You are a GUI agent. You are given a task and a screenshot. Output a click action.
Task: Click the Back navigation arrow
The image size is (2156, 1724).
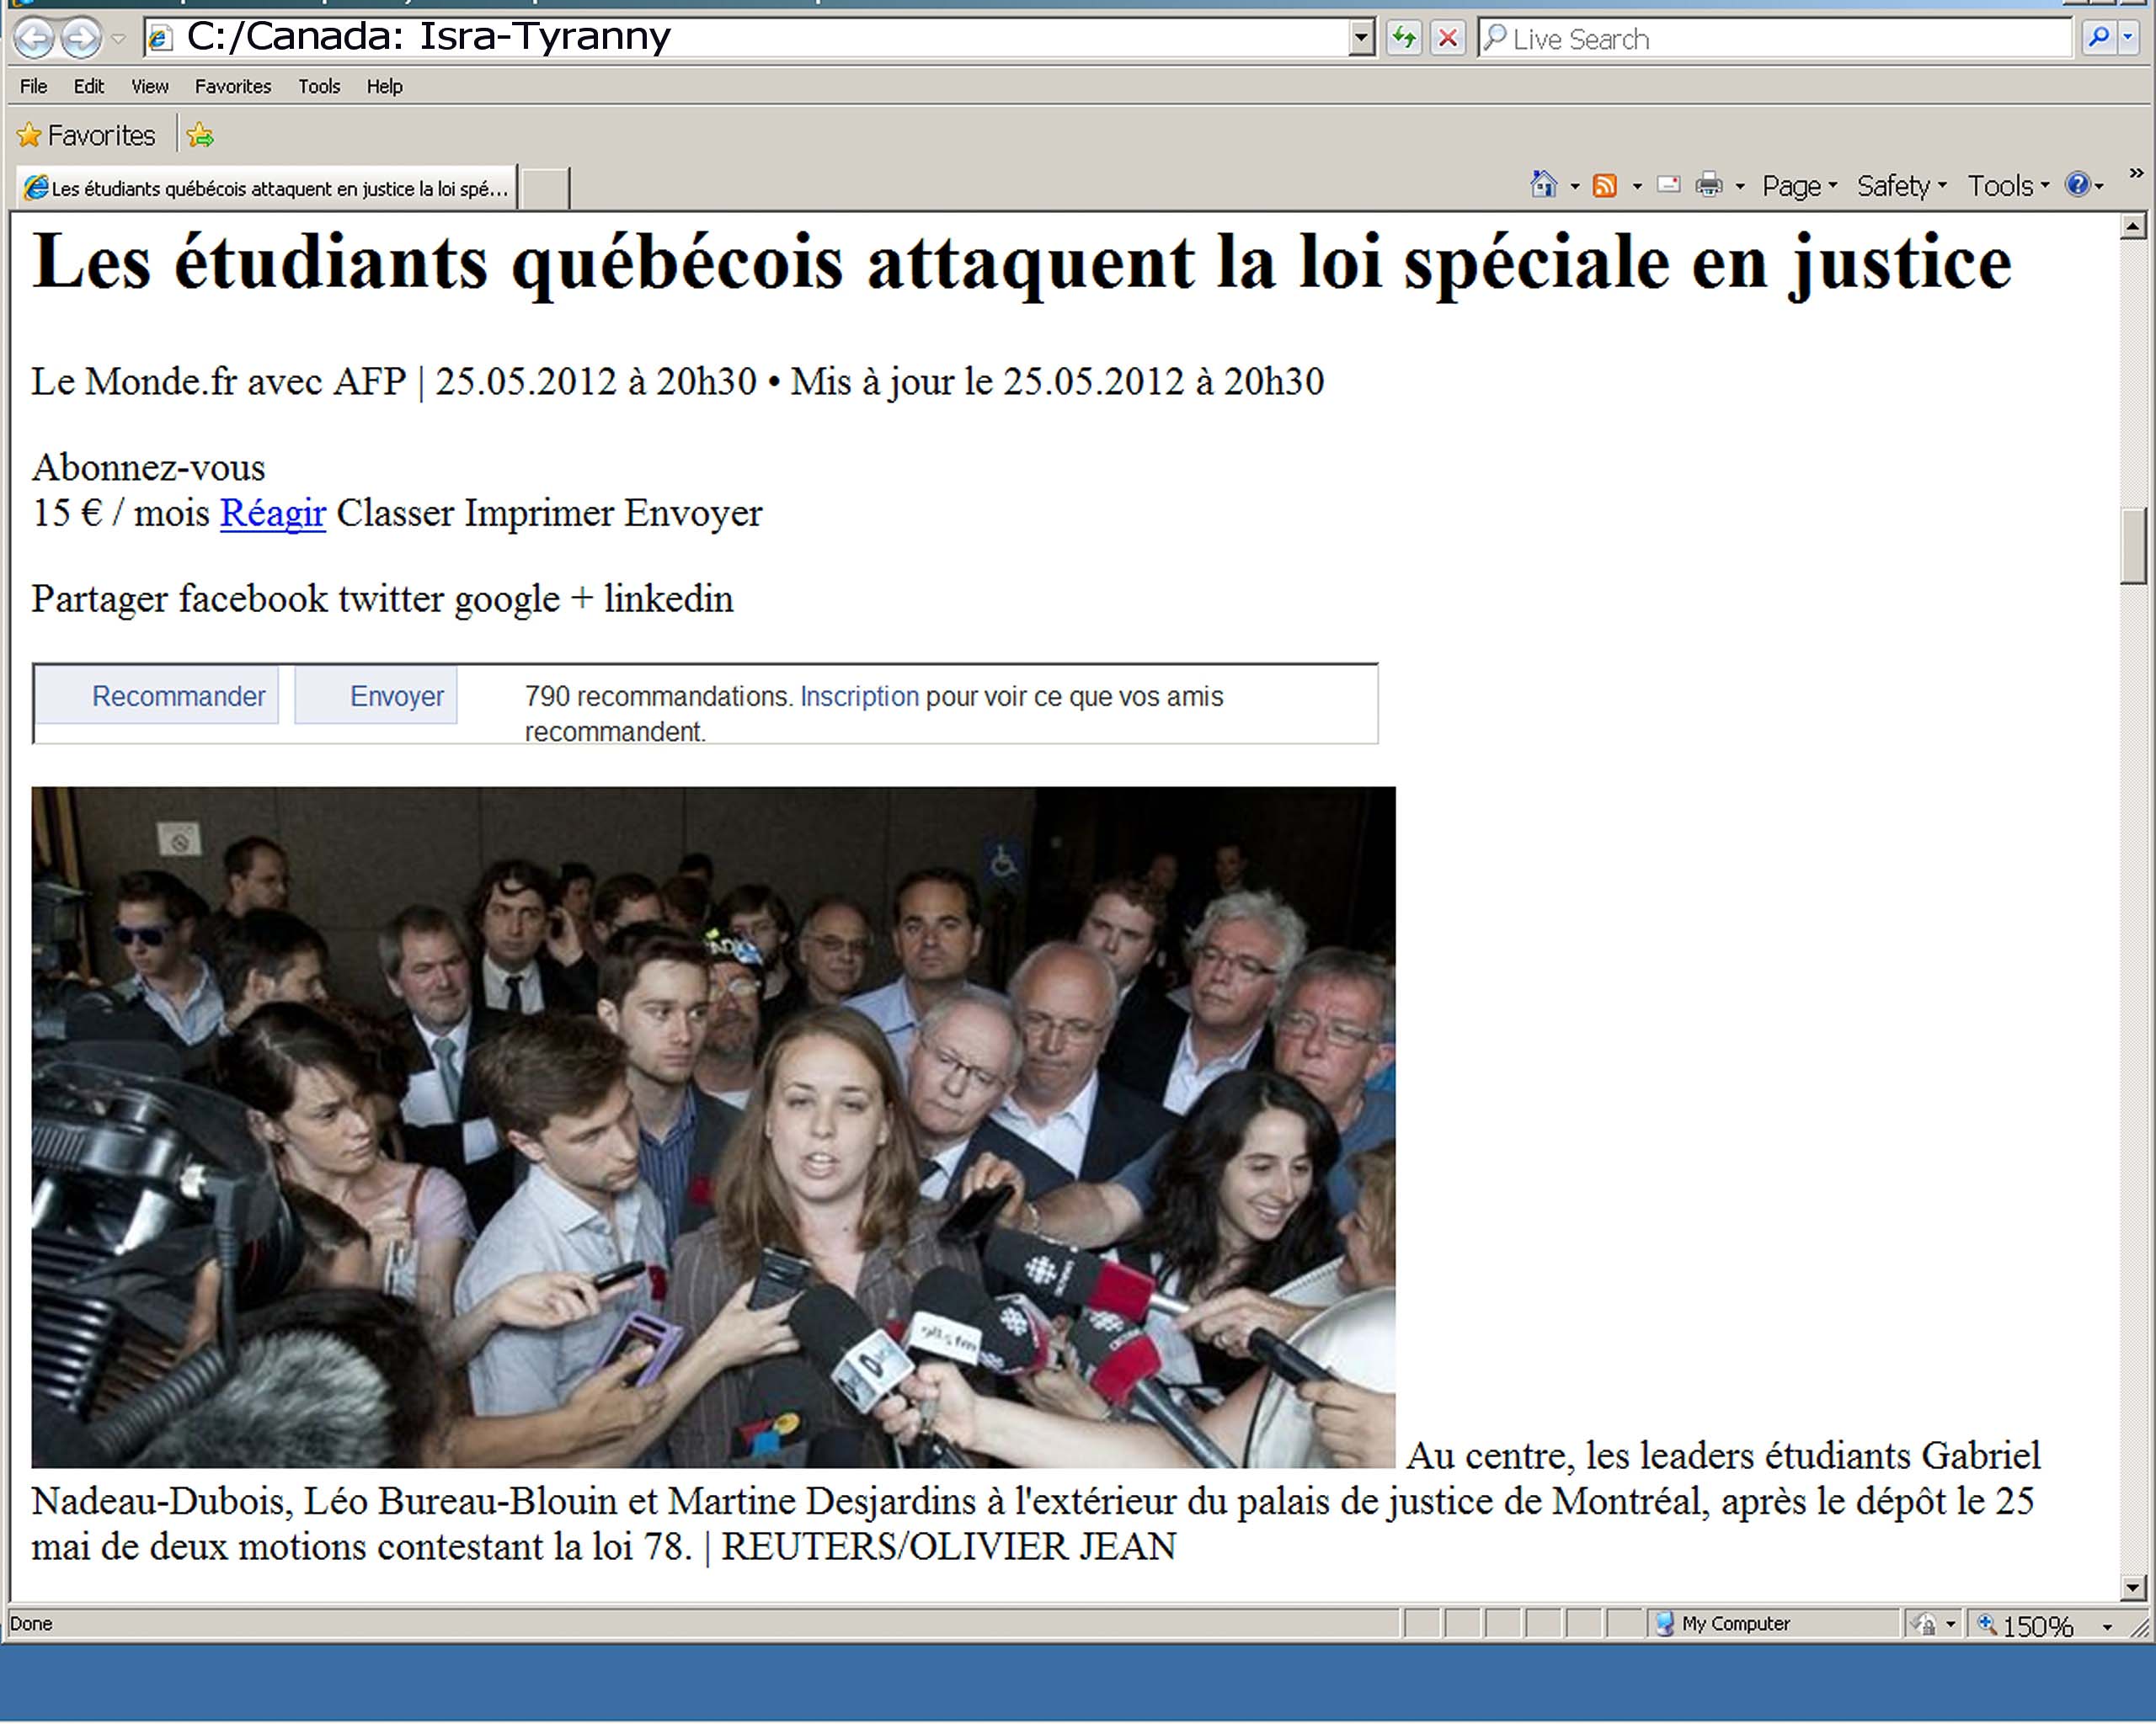tap(34, 39)
